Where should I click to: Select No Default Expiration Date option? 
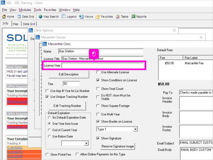click(50, 117)
